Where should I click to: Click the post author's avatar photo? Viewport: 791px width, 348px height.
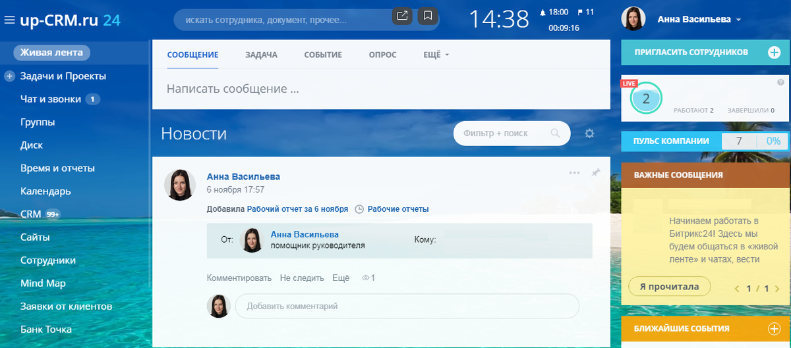[180, 185]
